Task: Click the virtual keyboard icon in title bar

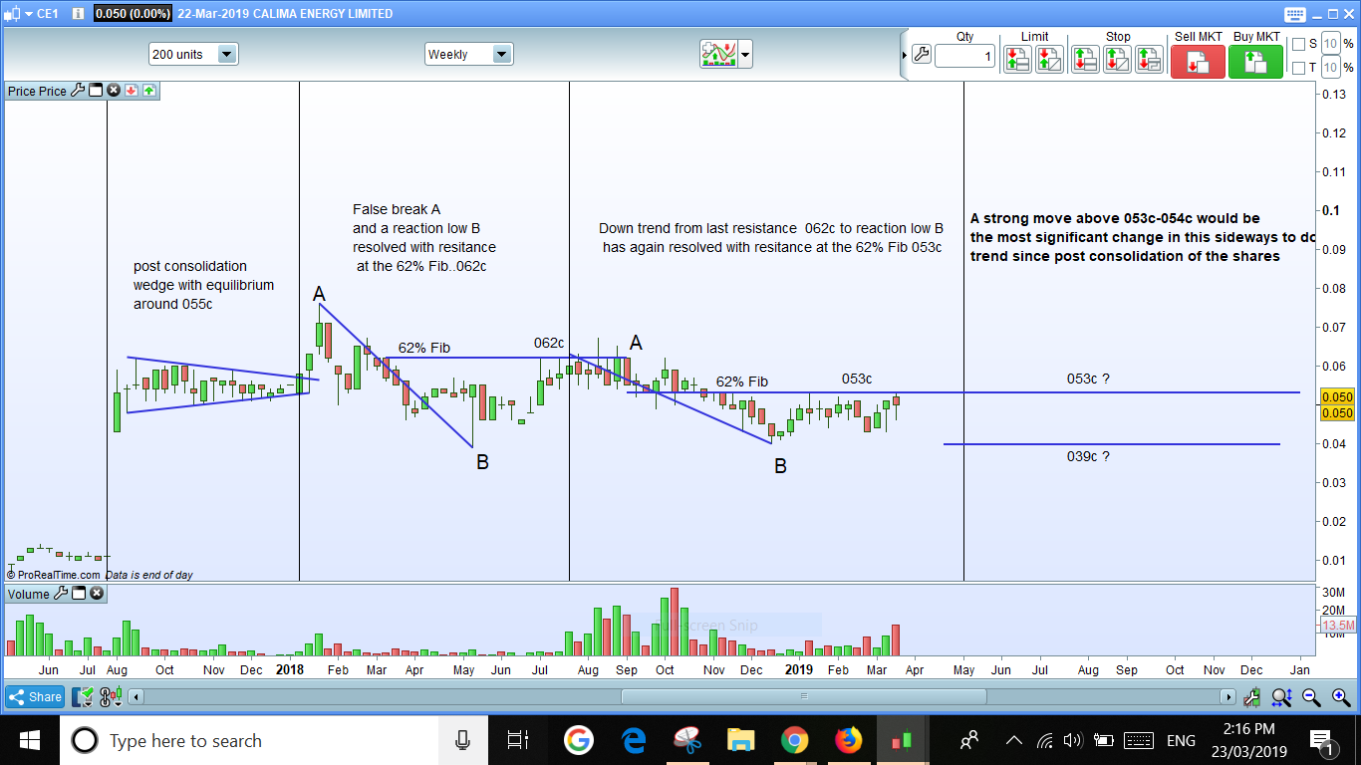Action: click(x=1295, y=14)
